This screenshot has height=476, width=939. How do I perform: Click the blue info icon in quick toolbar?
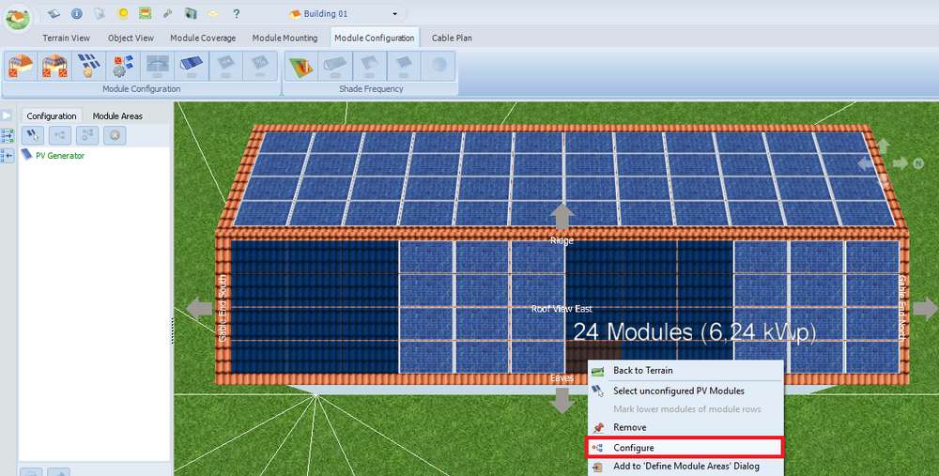[76, 14]
